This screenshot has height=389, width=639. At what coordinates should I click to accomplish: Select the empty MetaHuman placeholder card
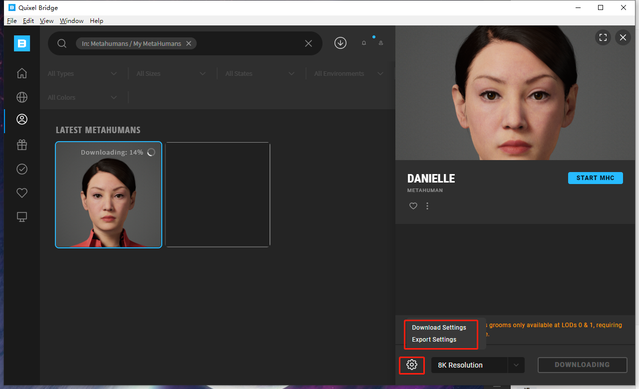[x=218, y=195]
